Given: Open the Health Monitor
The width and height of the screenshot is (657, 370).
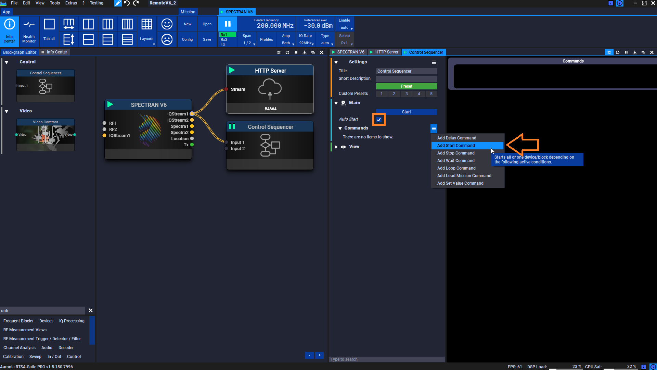Looking at the screenshot, I should click(x=29, y=31).
